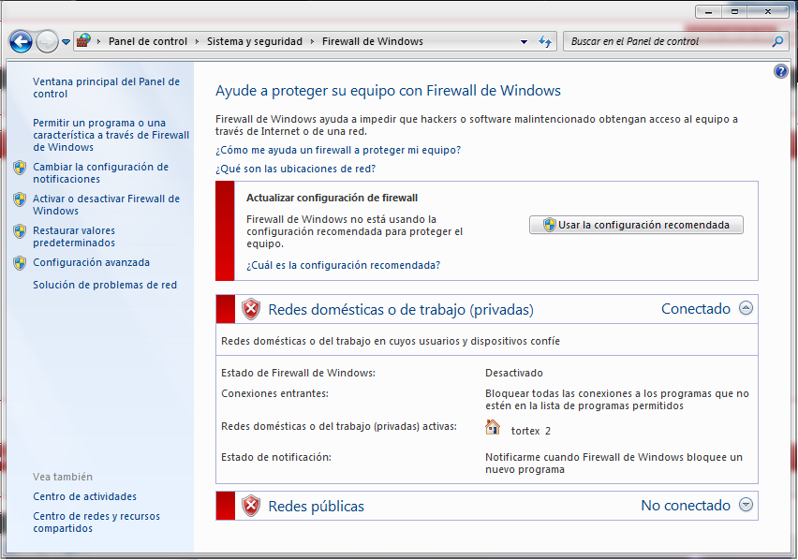The image size is (798, 560).
Task: Click the Control Panel icon in address bar
Action: (83, 40)
